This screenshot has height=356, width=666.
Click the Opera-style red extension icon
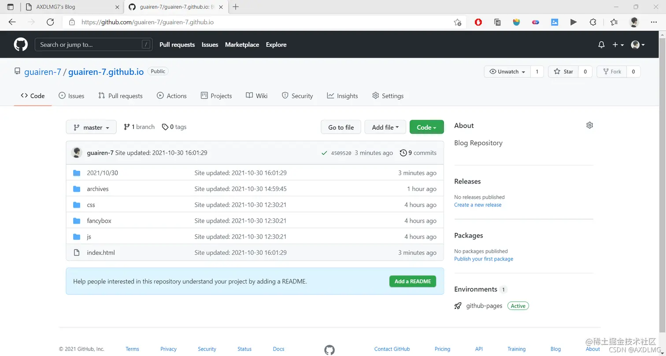tap(478, 22)
